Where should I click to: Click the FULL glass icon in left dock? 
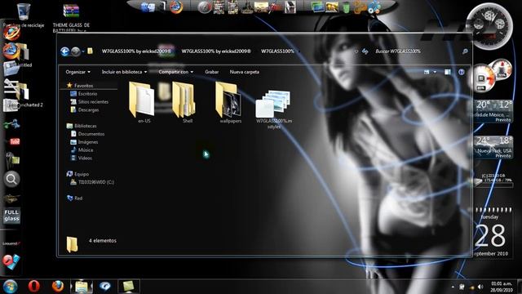11,216
